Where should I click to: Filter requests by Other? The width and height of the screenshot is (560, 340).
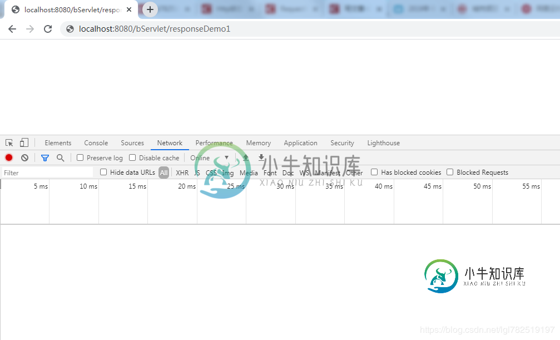[x=354, y=173]
